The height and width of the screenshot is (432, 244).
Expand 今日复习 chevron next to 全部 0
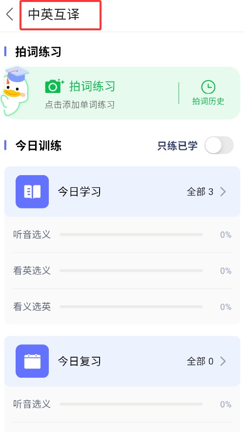(223, 361)
